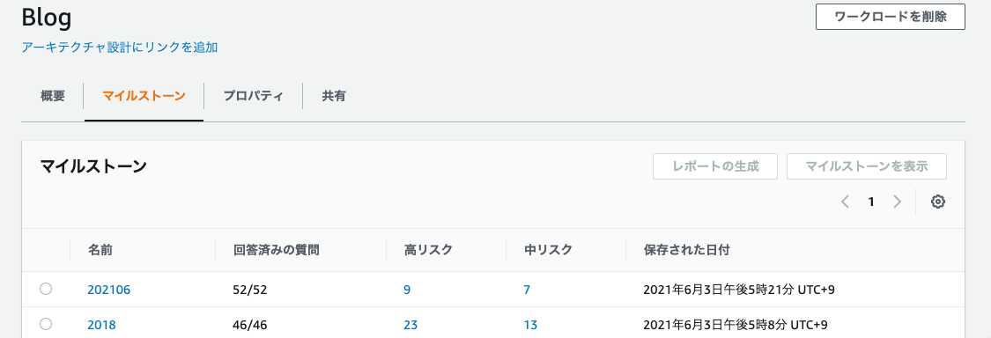The image size is (991, 338).
Task: Open medium risk count 13 link
Action: tap(530, 326)
